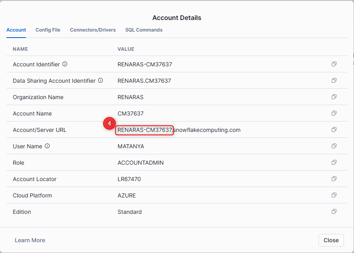Click the Account/Server URL row label
Screen dimensions: 354x253
tap(40, 130)
